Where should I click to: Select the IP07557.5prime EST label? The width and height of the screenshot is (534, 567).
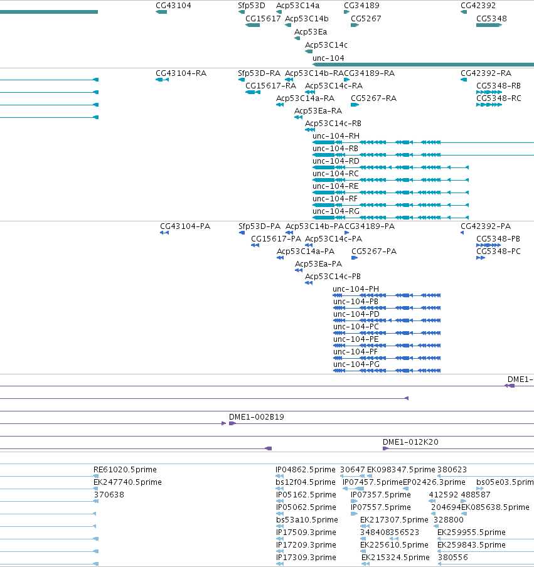click(381, 507)
